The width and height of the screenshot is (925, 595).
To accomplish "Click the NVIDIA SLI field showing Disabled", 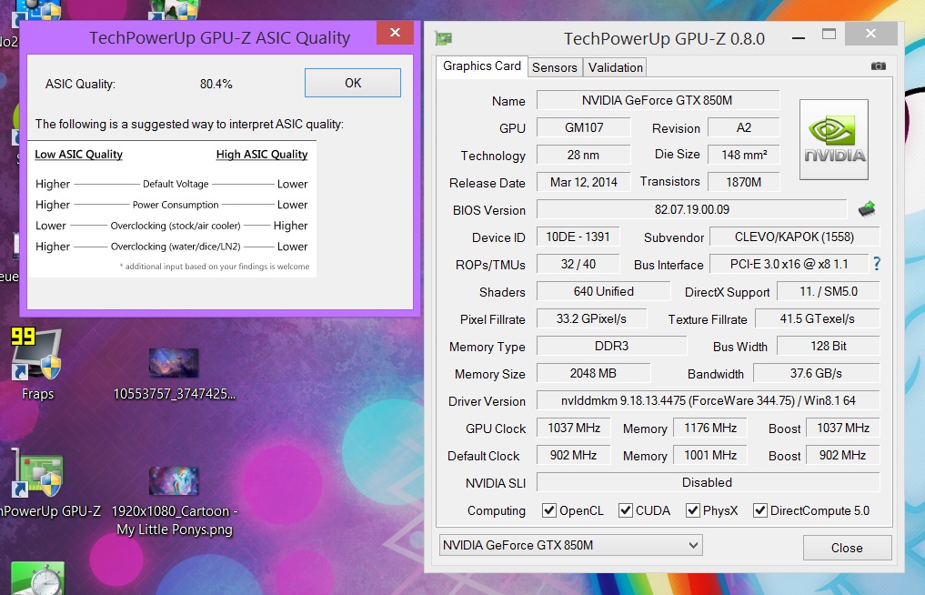I will tap(708, 482).
